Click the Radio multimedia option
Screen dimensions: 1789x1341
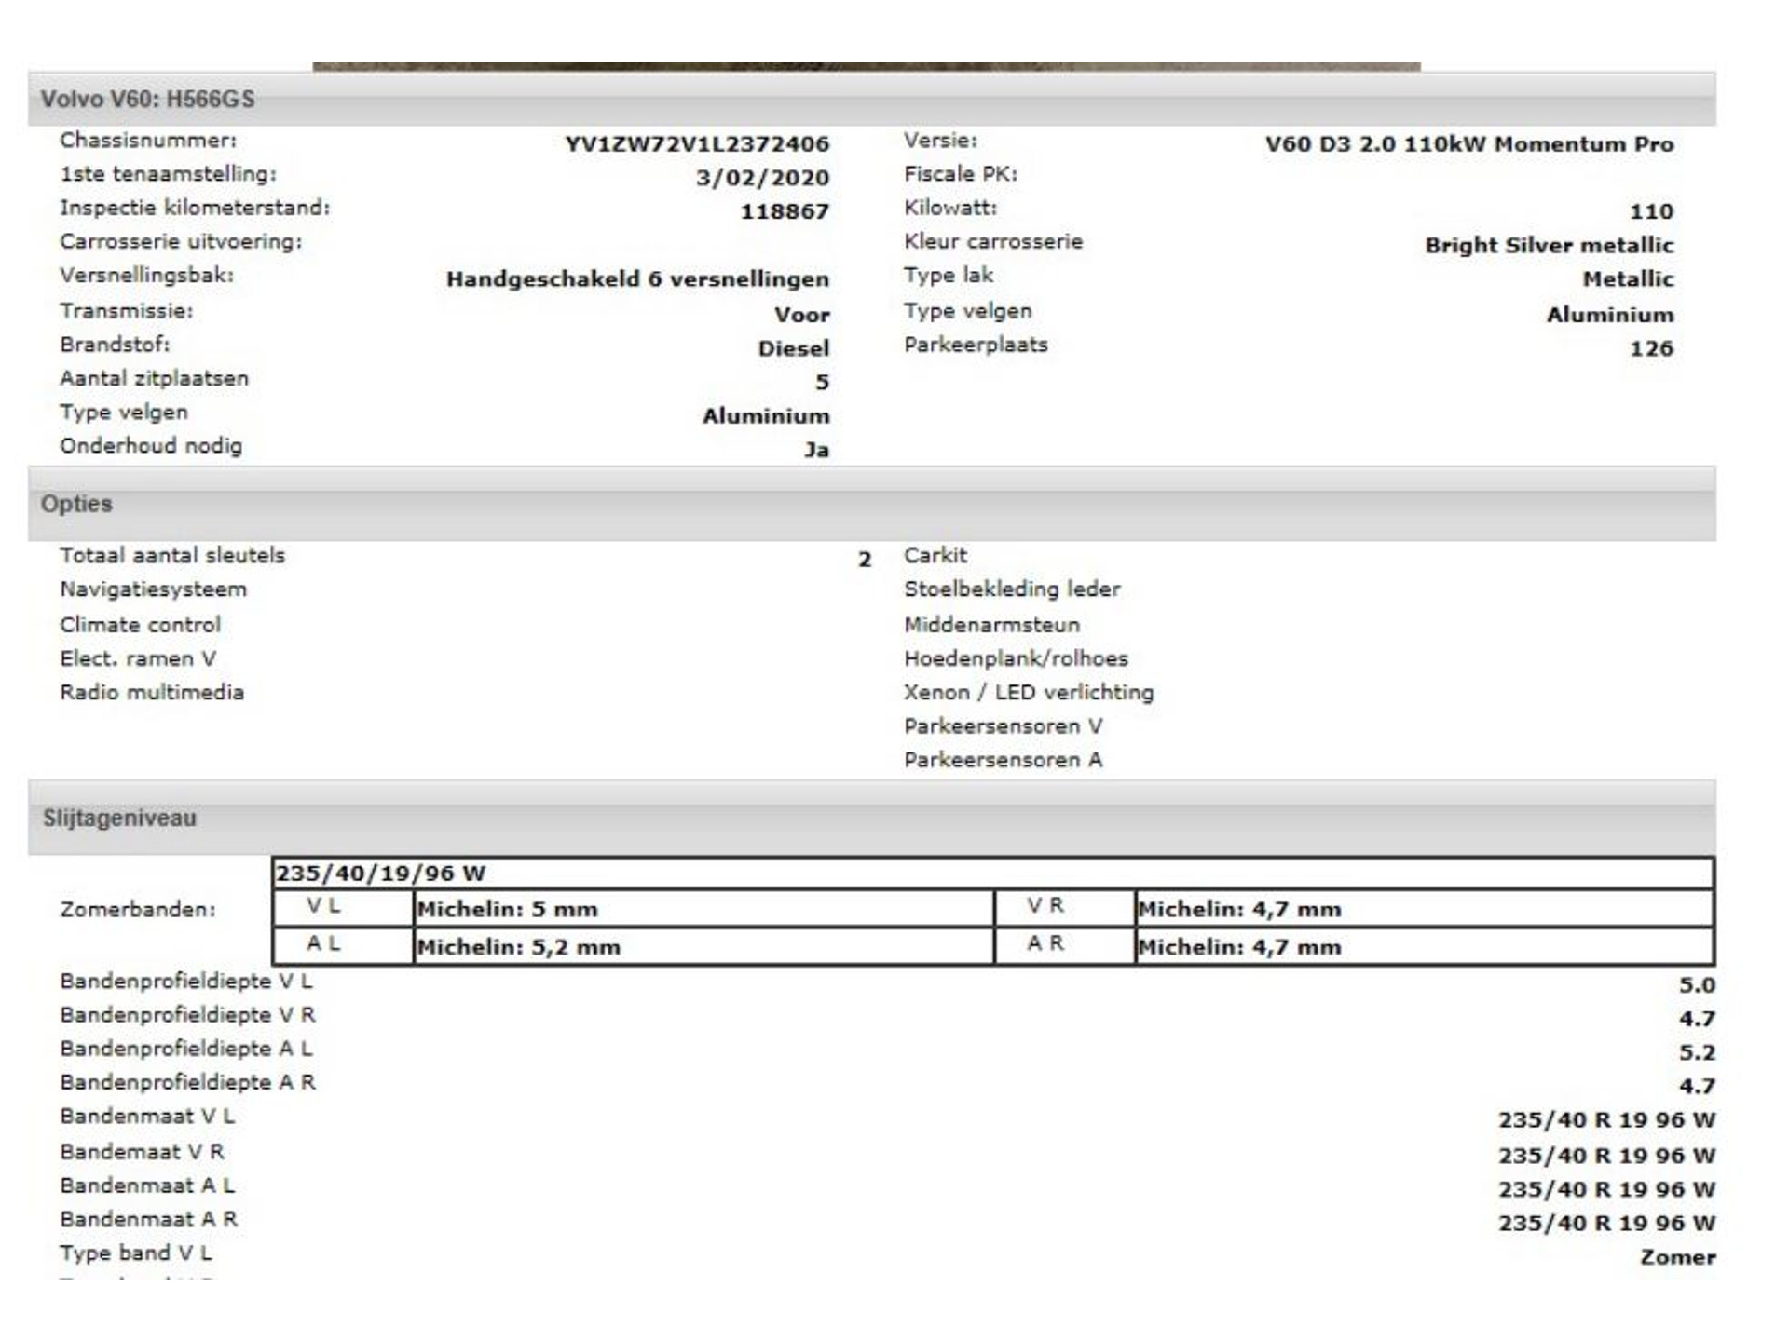(x=152, y=692)
